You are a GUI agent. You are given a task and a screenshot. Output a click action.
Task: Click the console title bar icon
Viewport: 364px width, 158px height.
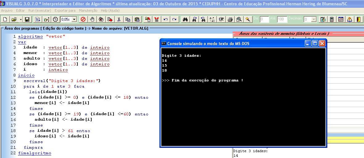164,44
